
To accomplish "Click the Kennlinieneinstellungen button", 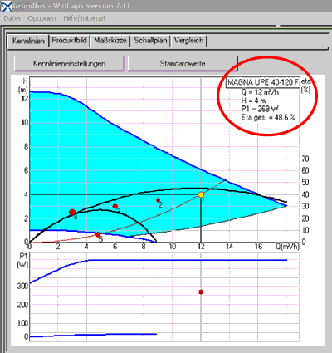I will (x=69, y=63).
